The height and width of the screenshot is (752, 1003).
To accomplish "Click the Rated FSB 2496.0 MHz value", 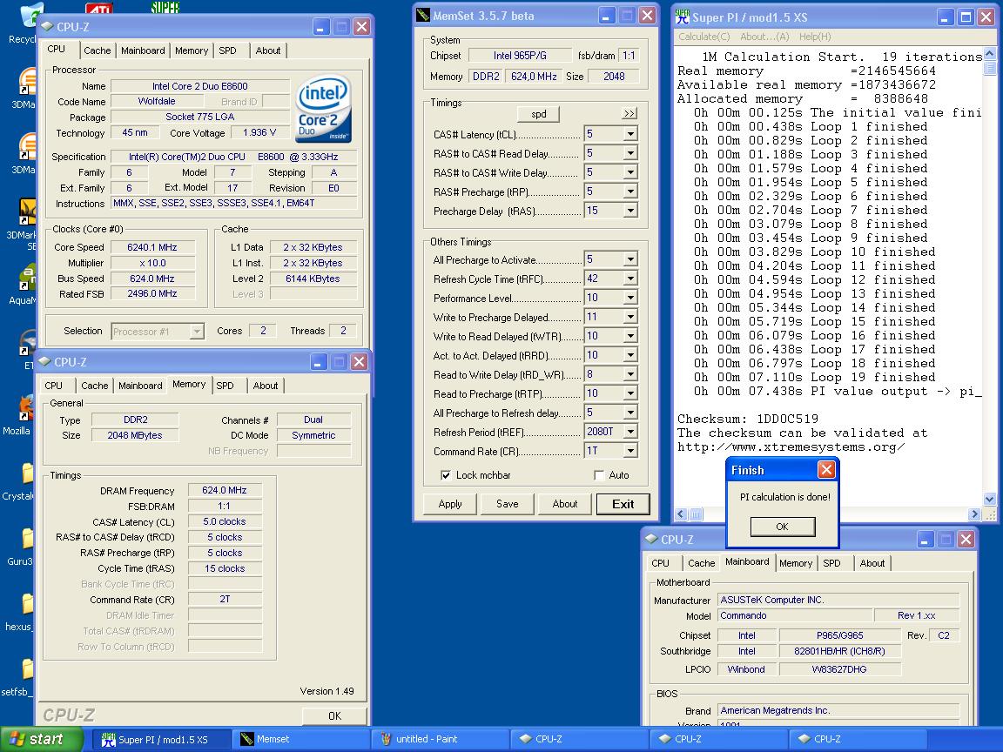I will tap(152, 293).
